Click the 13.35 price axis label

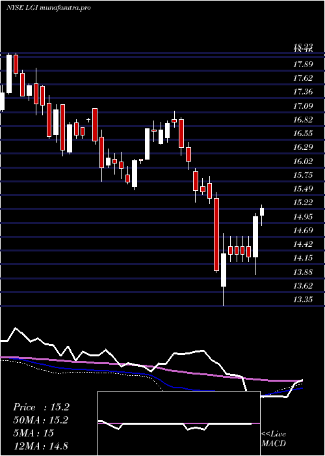click(303, 300)
